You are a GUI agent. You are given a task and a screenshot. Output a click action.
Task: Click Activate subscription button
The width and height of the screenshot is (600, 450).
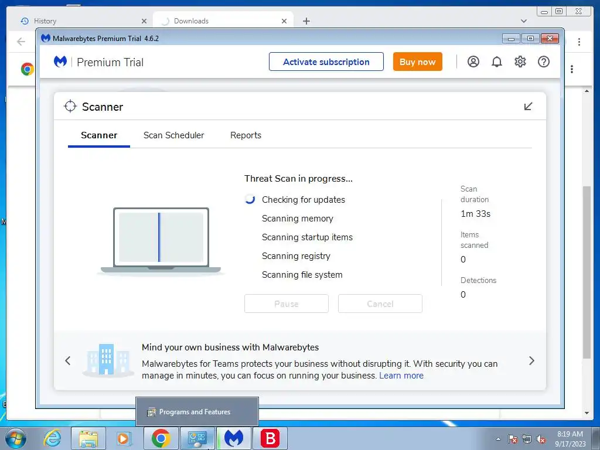(326, 62)
